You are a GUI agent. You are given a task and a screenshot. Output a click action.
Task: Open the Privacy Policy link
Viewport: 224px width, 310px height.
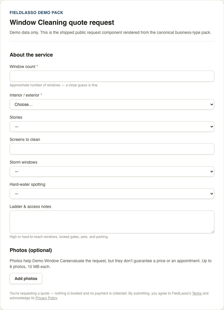(46, 298)
